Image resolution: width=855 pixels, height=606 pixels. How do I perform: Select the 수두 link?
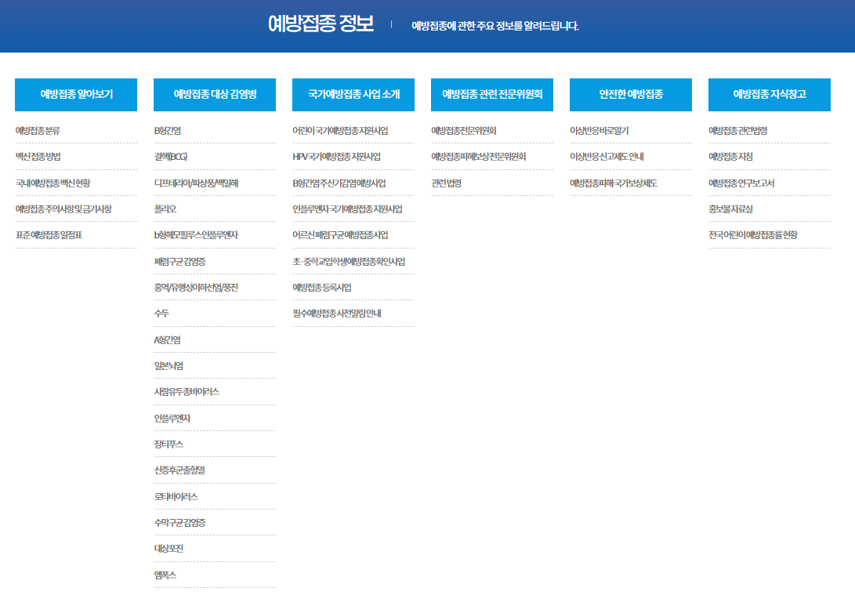click(x=161, y=314)
